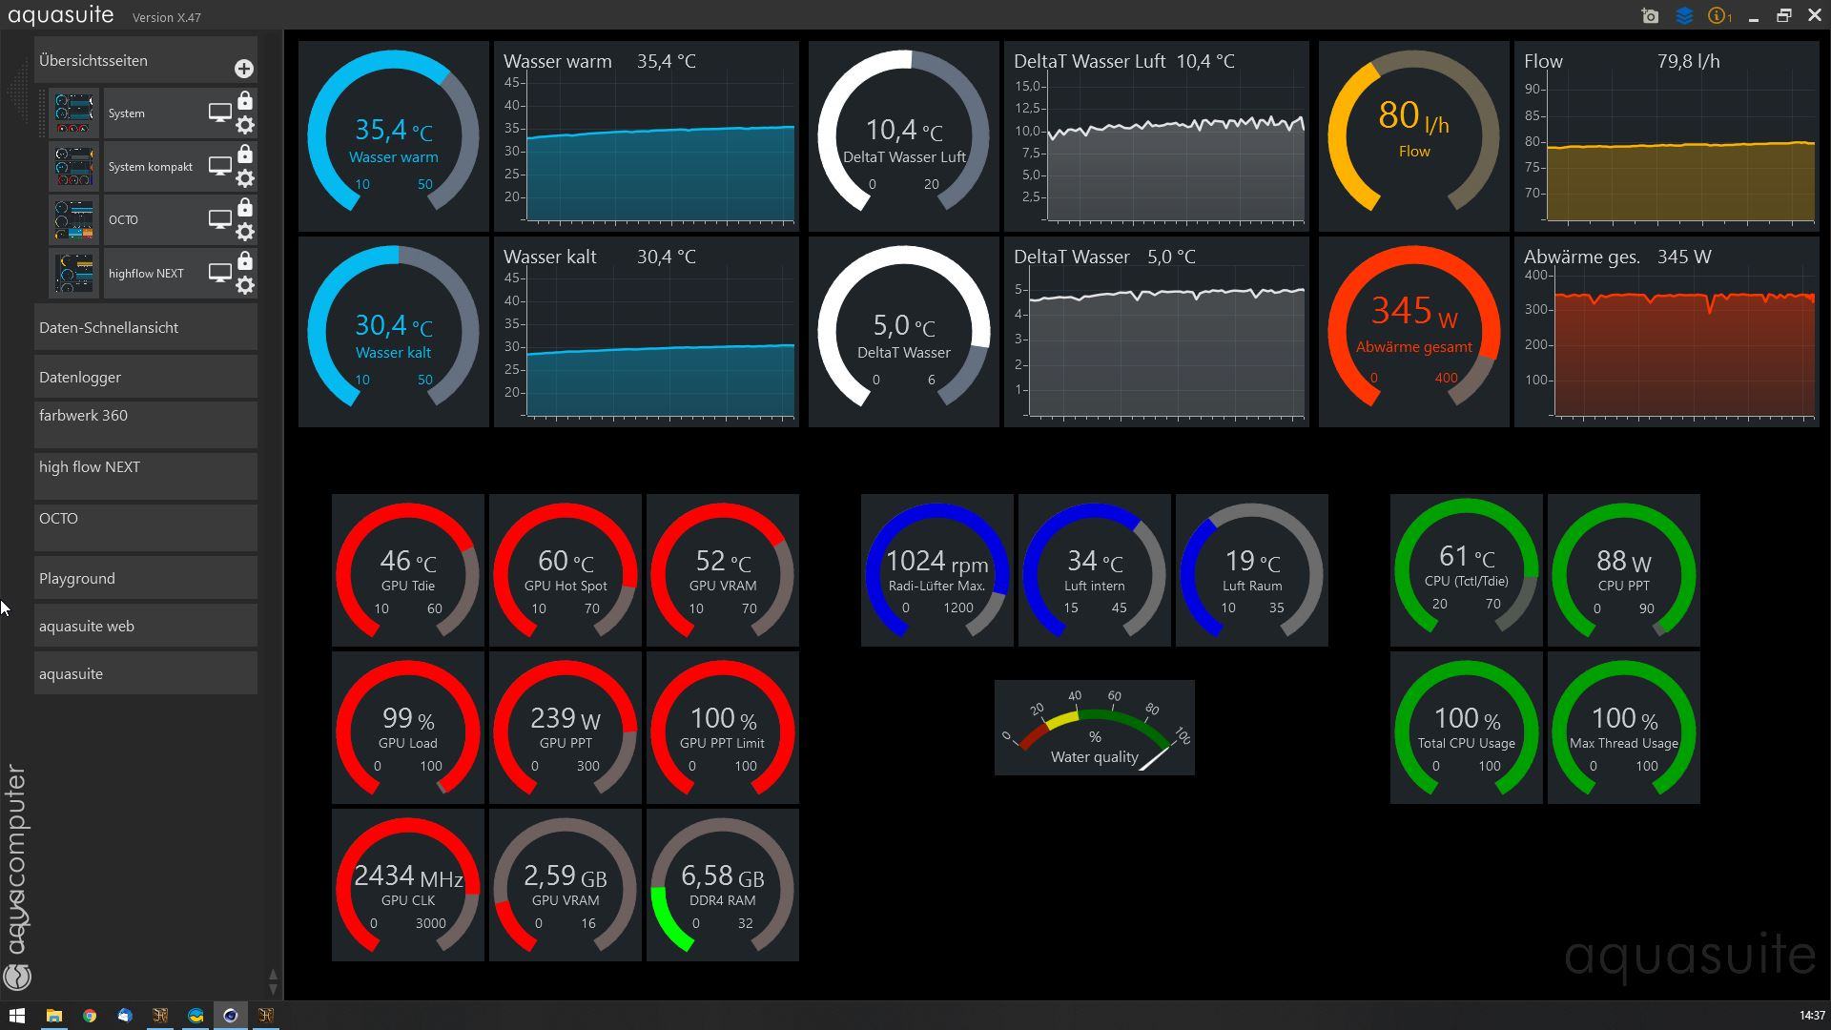This screenshot has height=1030, width=1831.
Task: Open settings gear for OCTO page
Action: [x=245, y=232]
